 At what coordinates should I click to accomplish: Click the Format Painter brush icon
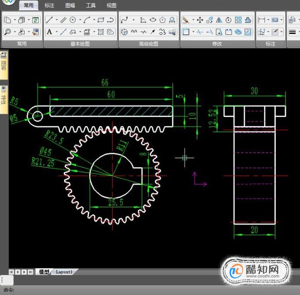click(35, 32)
